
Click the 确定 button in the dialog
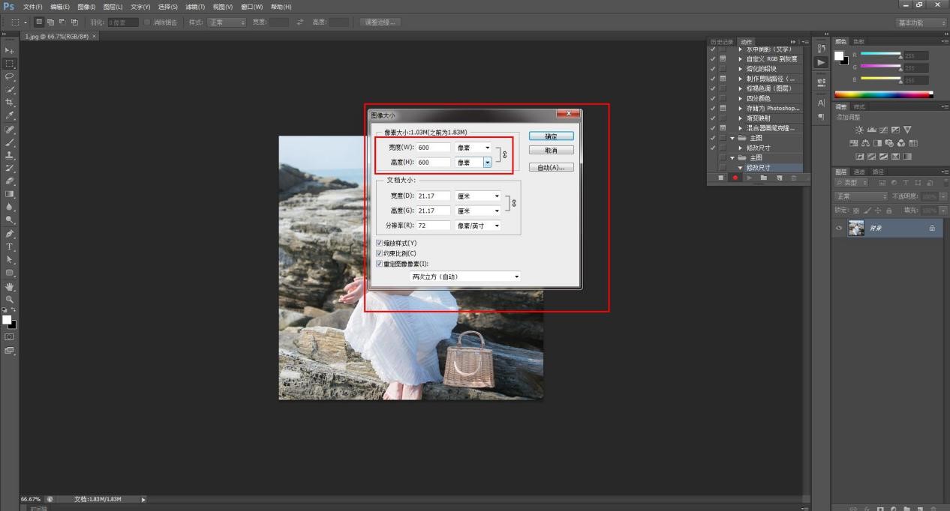[x=551, y=136]
